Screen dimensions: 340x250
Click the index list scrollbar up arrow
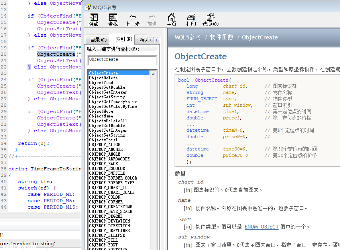153,74
